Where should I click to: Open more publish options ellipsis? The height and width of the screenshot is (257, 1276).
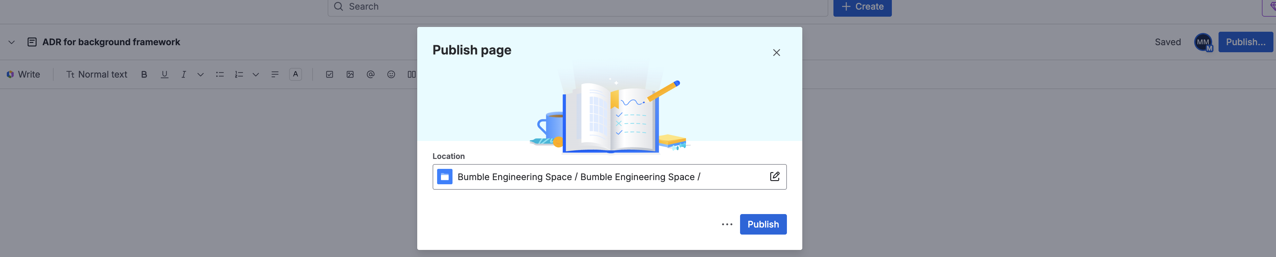point(727,224)
